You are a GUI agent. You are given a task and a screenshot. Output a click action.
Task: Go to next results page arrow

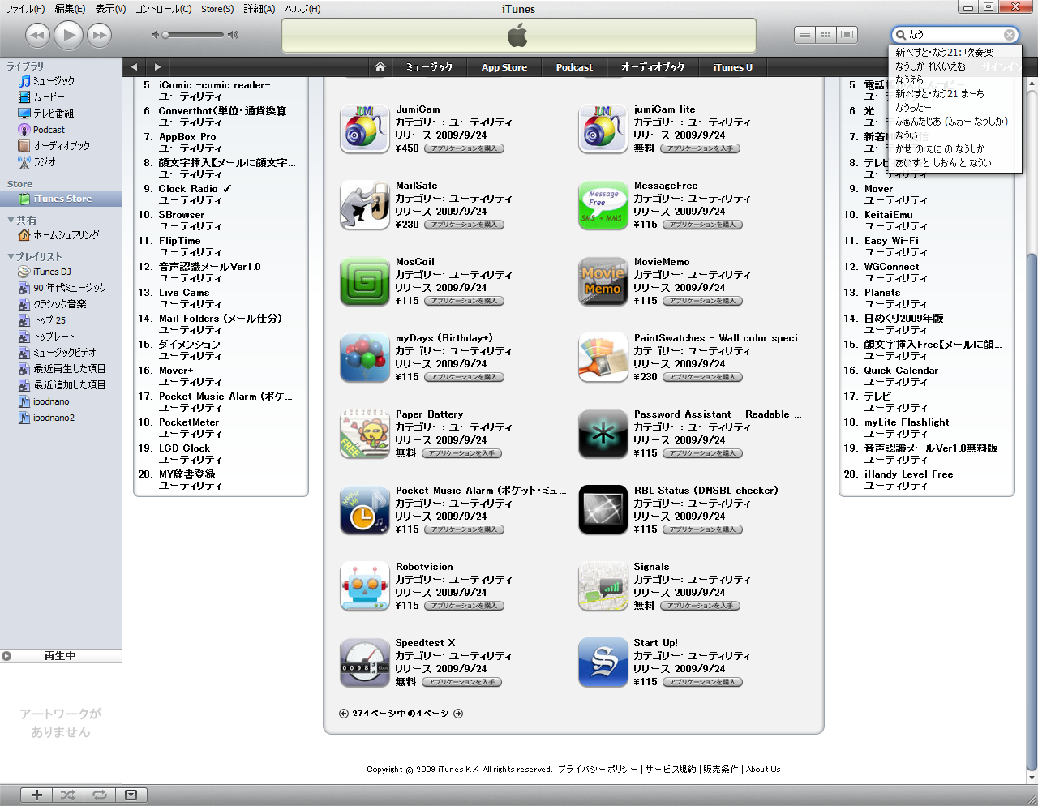458,714
